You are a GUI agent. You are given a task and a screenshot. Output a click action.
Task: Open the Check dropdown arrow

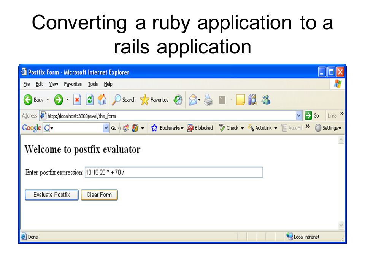[242, 128]
